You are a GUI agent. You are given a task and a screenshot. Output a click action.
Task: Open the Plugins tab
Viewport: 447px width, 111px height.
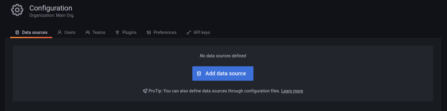click(x=126, y=32)
